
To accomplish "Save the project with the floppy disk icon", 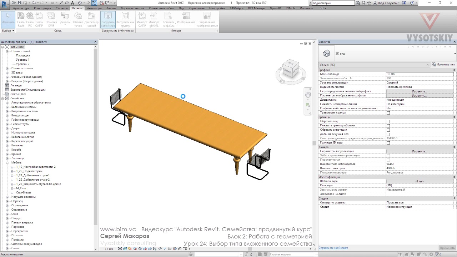I will pos(20,3).
